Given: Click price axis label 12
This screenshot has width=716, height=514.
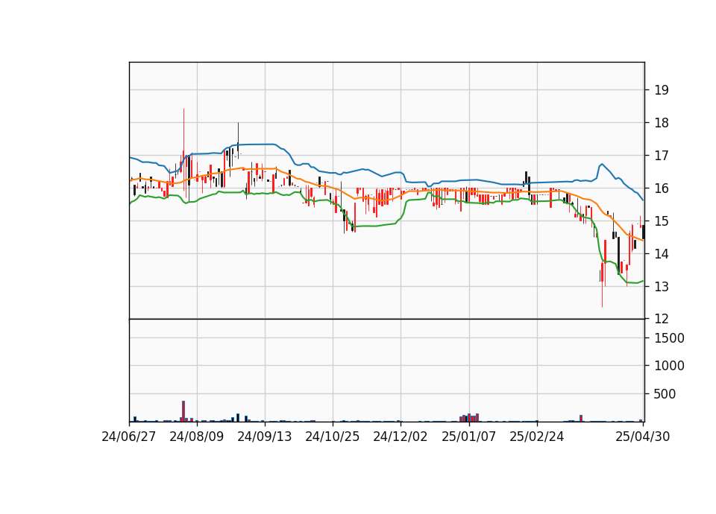Looking at the screenshot, I should pos(662,319).
